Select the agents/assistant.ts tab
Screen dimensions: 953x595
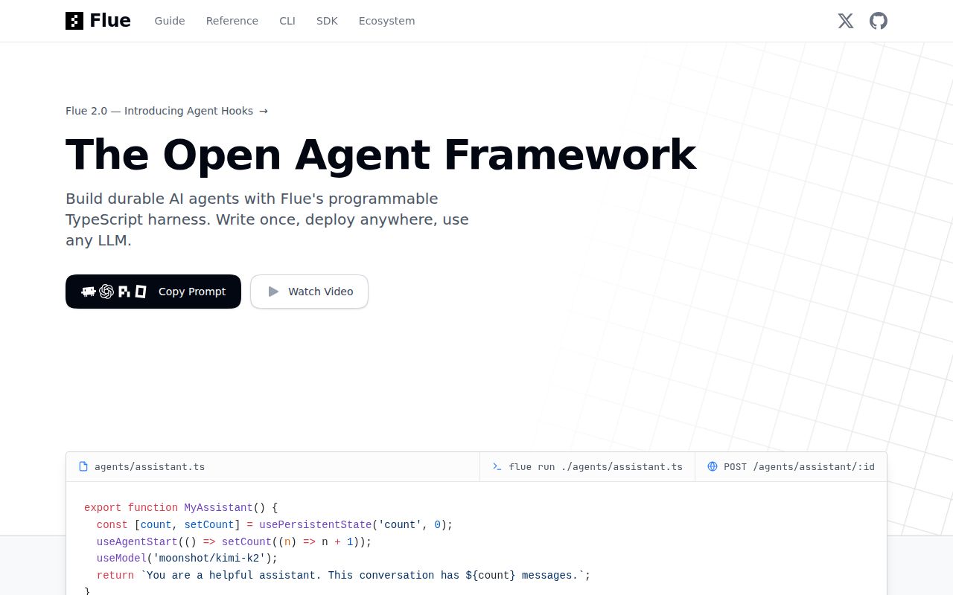point(273,466)
